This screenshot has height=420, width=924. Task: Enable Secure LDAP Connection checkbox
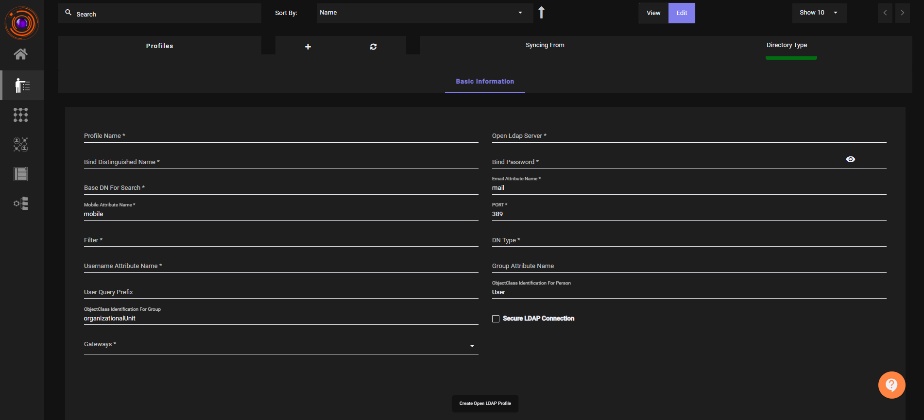tap(496, 319)
